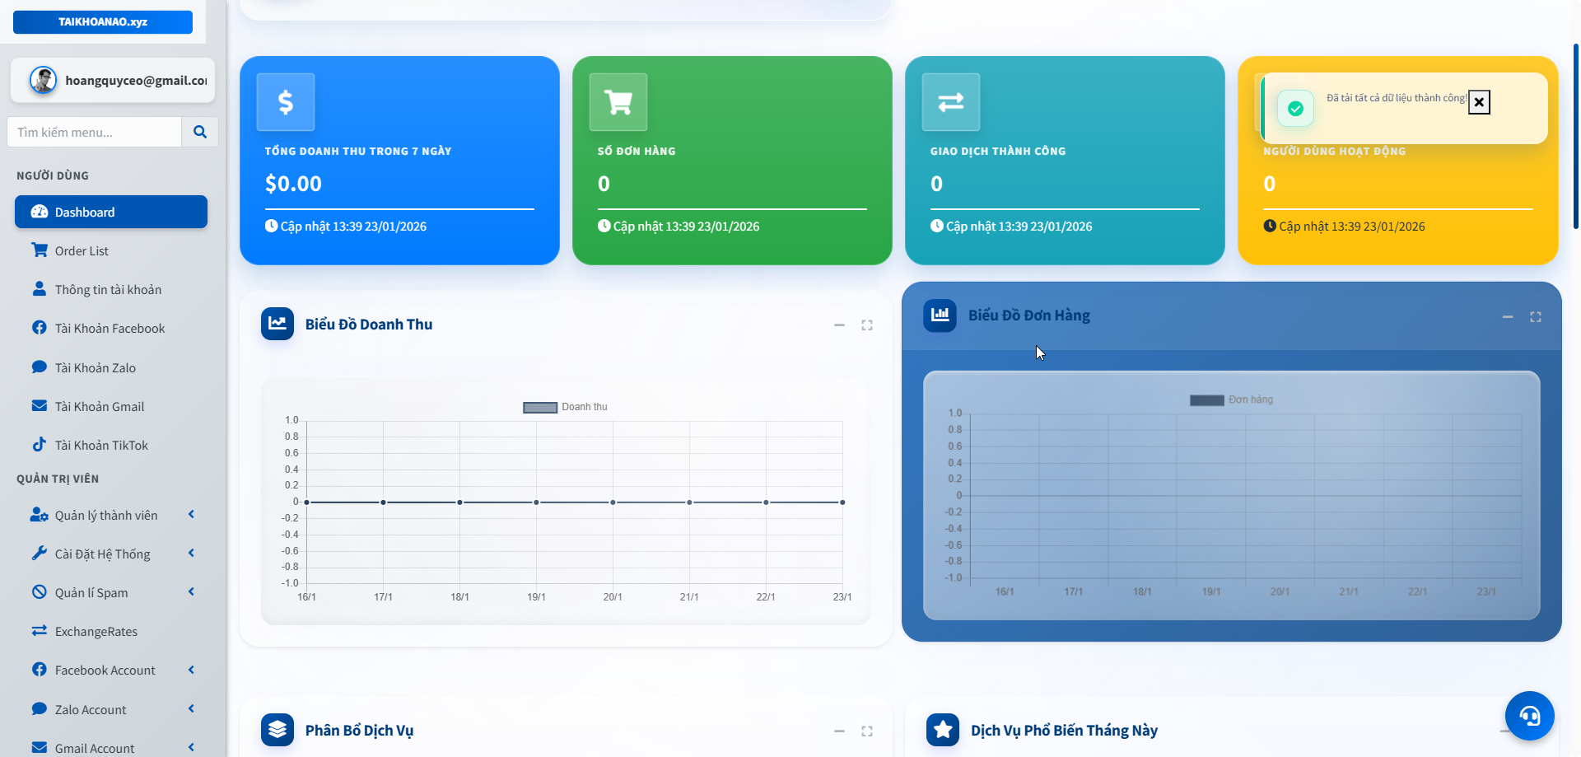Focus the Tìm kiếm menu search field
The height and width of the screenshot is (757, 1581).
click(x=95, y=132)
